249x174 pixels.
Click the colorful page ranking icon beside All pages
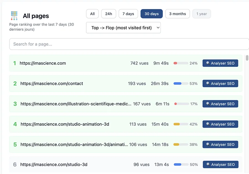coord(14,16)
